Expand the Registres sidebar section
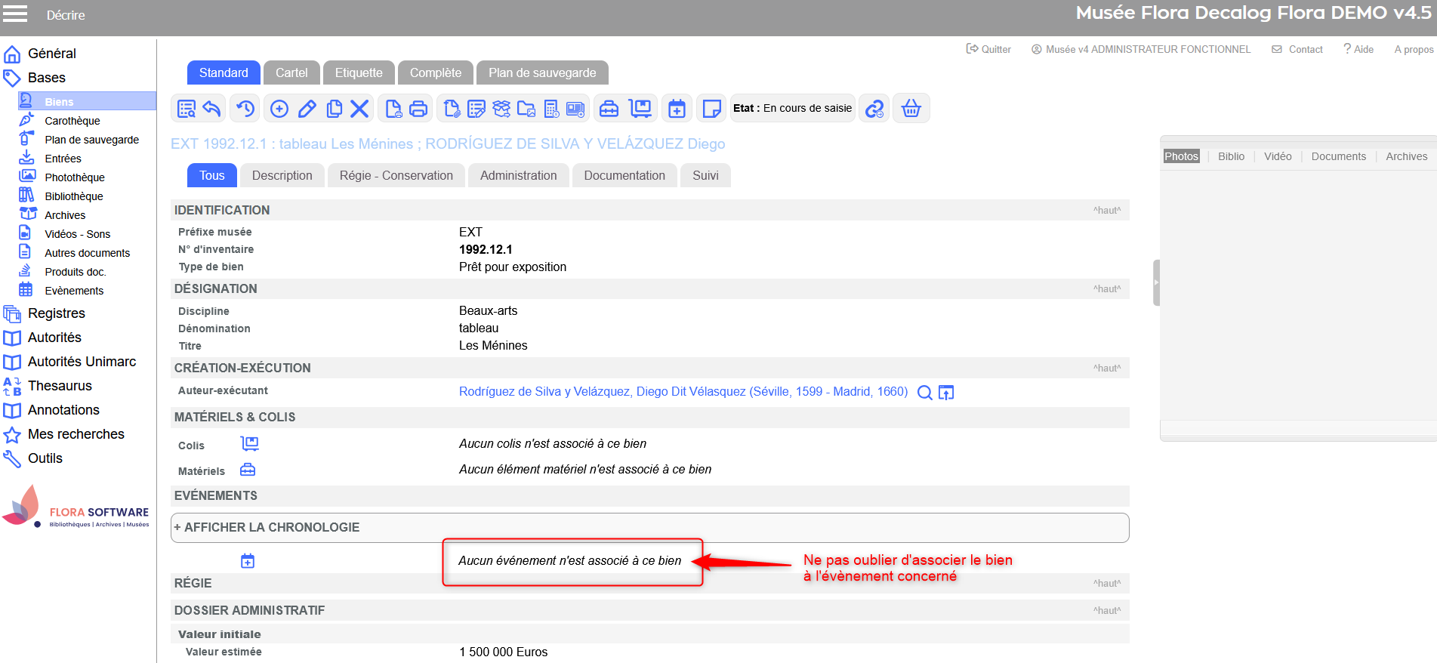1437x663 pixels. tap(56, 313)
